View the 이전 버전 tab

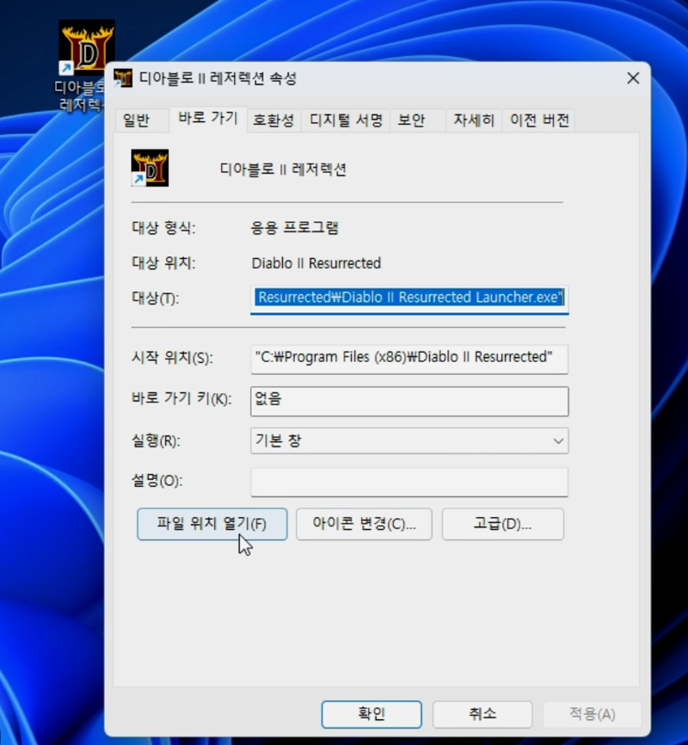539,120
